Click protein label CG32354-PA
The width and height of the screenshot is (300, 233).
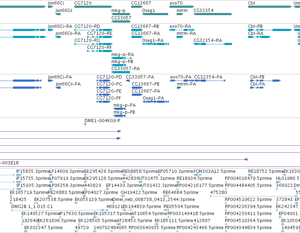(208, 77)
